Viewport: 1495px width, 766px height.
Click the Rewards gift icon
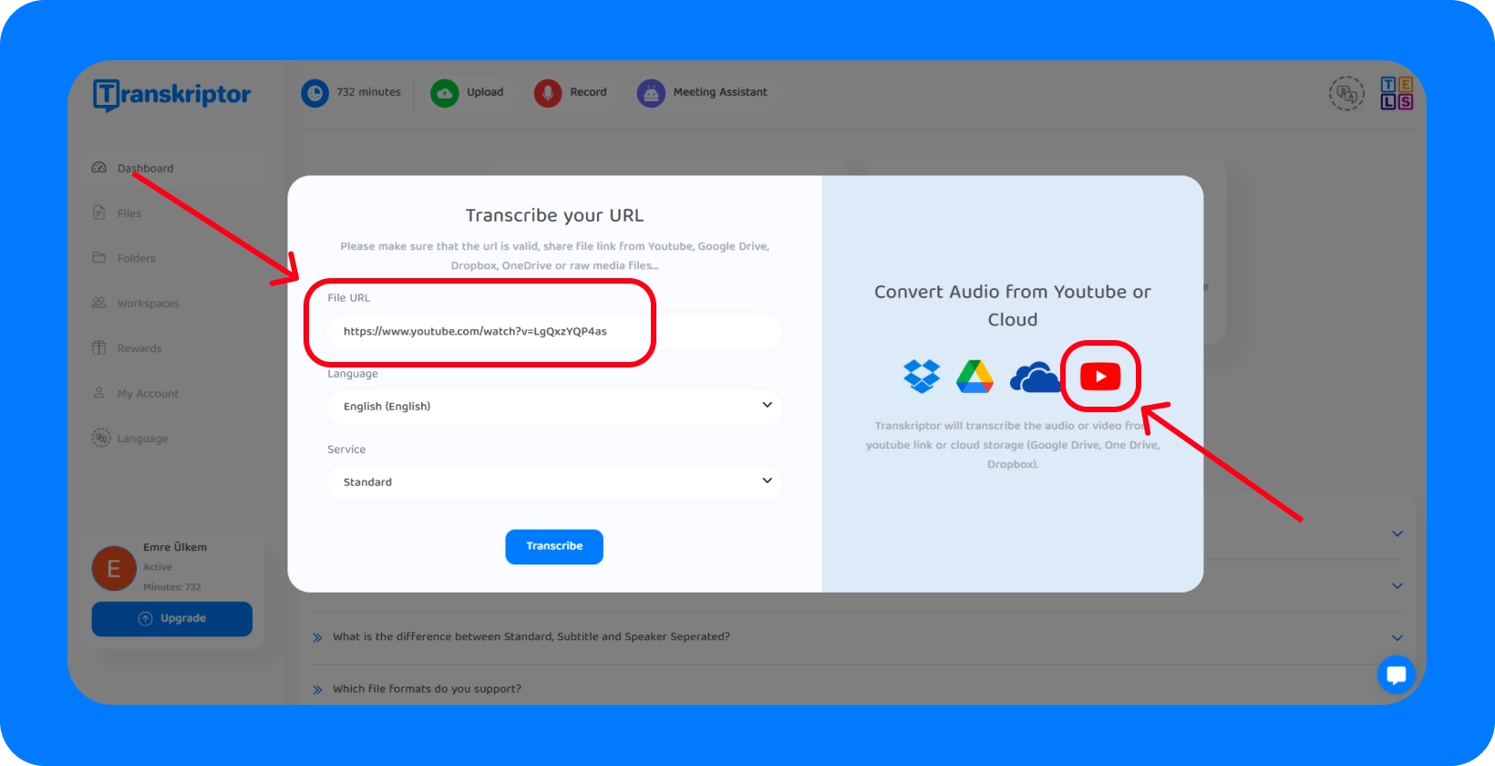[x=99, y=347]
